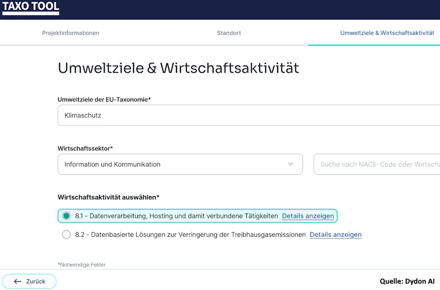Click the page heading Umweltziele & Wirtschaftsaktivität
The height and width of the screenshot is (290, 440).
[178, 68]
